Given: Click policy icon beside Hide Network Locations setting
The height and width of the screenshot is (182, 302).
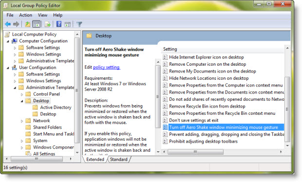Looking at the screenshot, I should (165, 78).
